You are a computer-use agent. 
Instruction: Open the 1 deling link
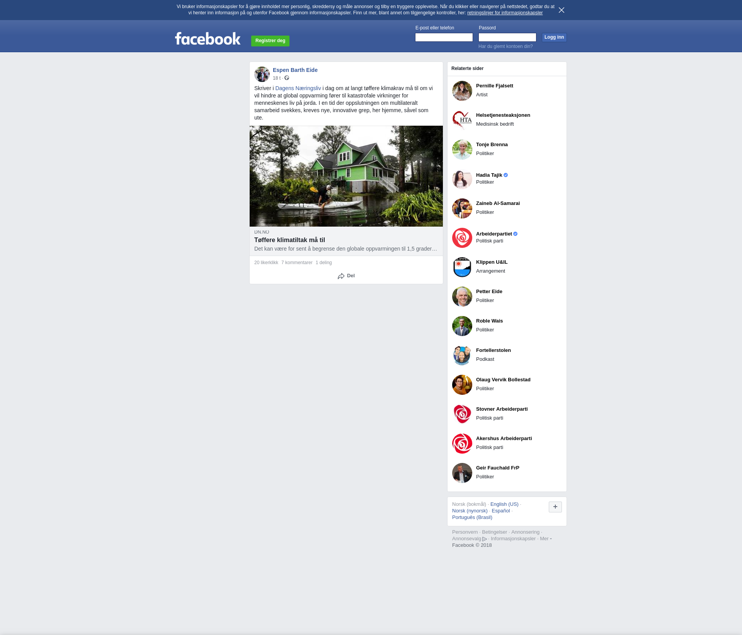coord(324,263)
